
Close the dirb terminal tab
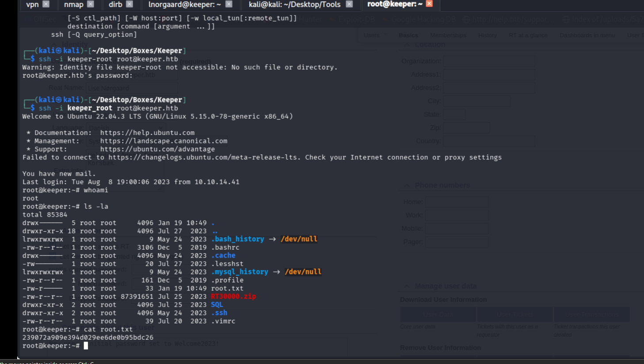(x=130, y=4)
